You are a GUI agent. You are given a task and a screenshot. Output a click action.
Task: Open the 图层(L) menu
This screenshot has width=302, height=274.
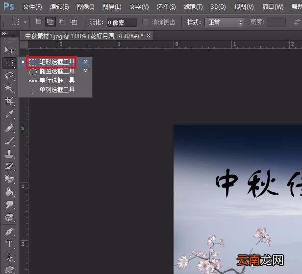pos(112,7)
